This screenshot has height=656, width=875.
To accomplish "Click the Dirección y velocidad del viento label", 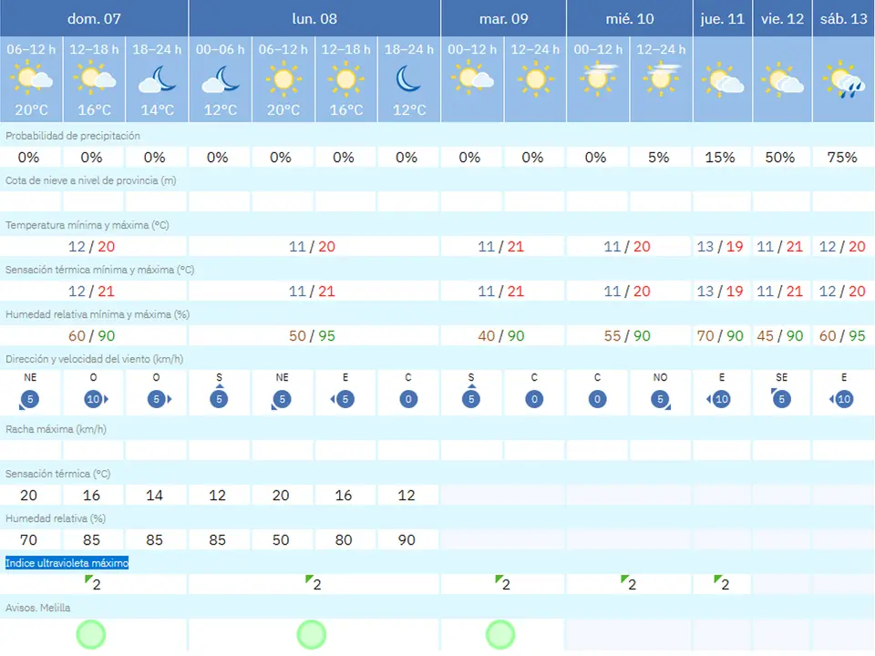I will point(94,359).
